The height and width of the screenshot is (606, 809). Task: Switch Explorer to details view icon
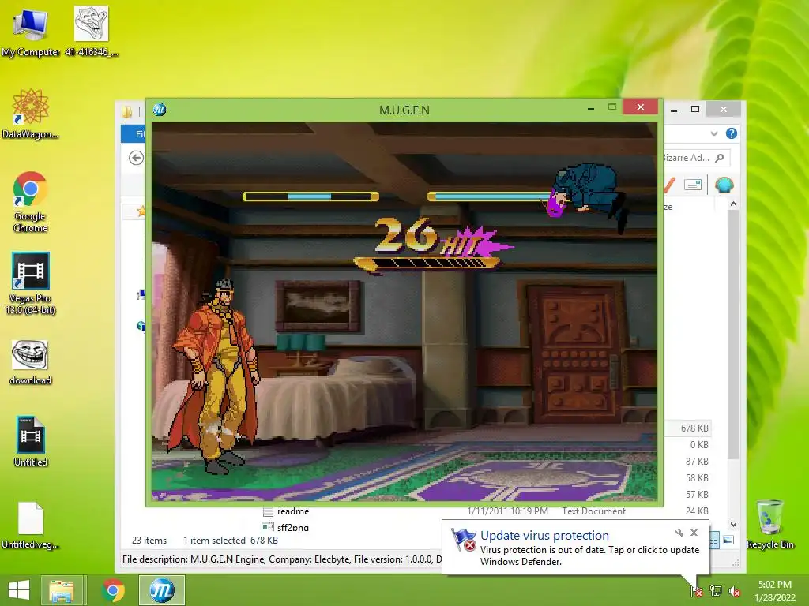714,541
